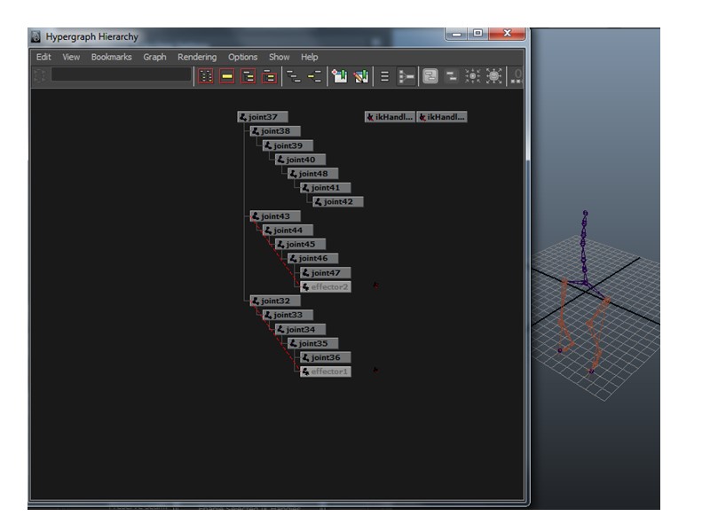Click the Hypergraph vertical scrollbar
The image size is (710, 532).
click(x=526, y=124)
